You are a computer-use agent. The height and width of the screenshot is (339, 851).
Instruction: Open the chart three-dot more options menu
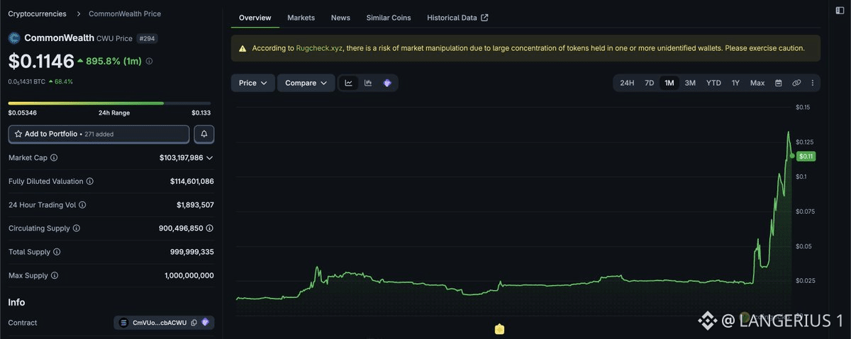point(812,83)
